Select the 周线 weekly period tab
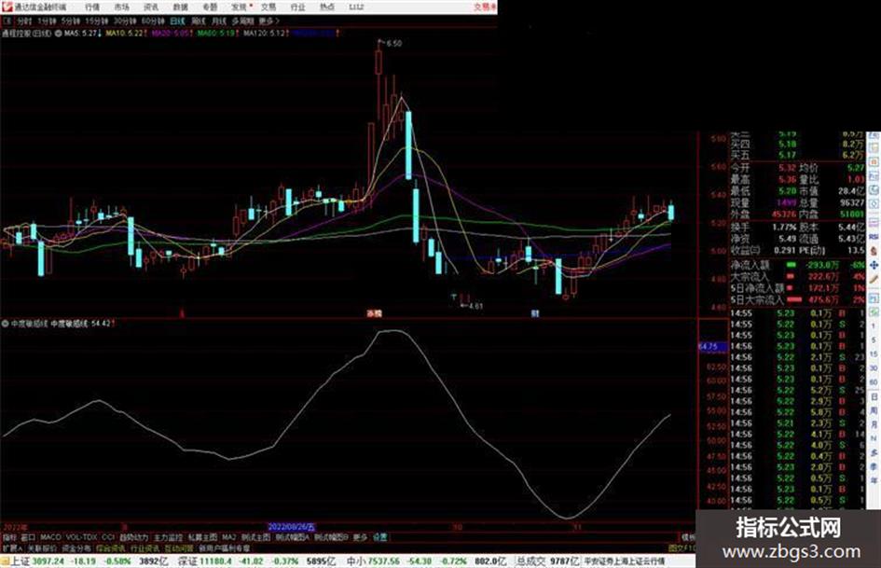The image size is (881, 568). [x=199, y=21]
